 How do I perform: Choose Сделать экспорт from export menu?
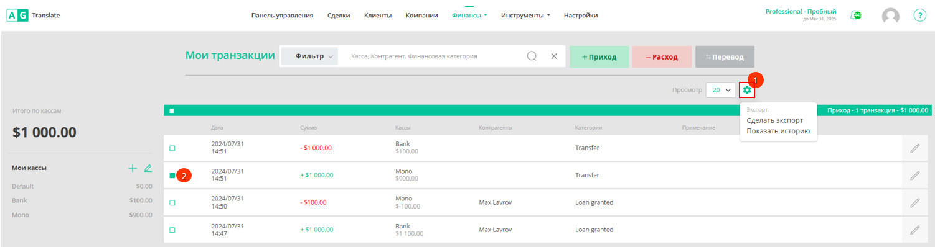[x=775, y=120]
